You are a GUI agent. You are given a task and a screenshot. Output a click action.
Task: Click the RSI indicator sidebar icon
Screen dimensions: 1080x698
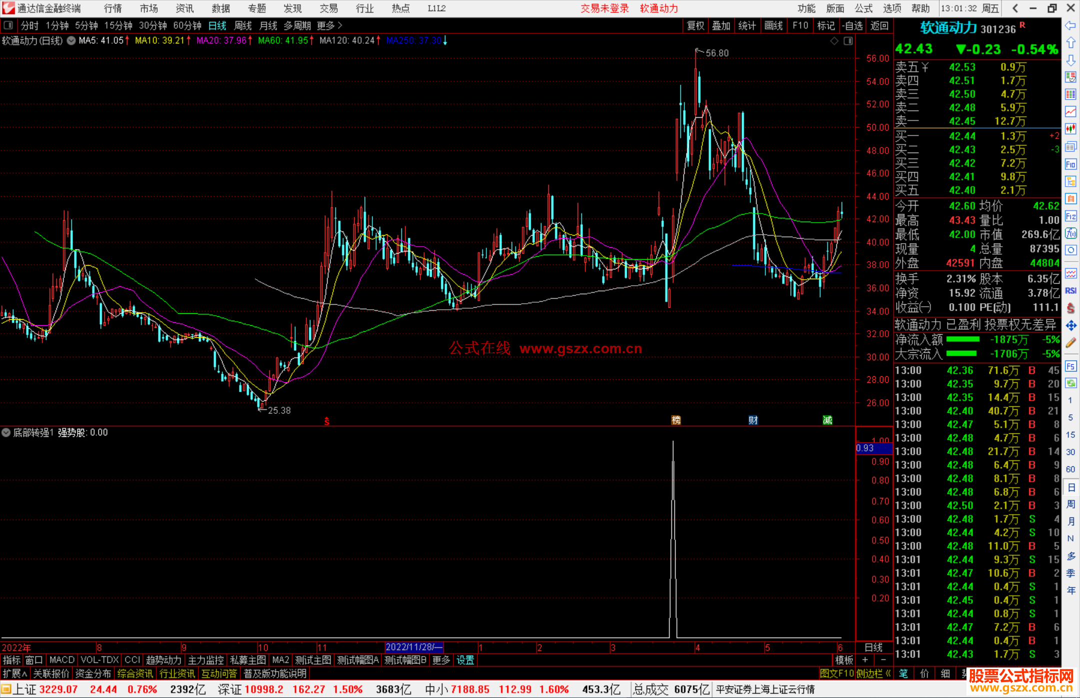(x=1070, y=291)
